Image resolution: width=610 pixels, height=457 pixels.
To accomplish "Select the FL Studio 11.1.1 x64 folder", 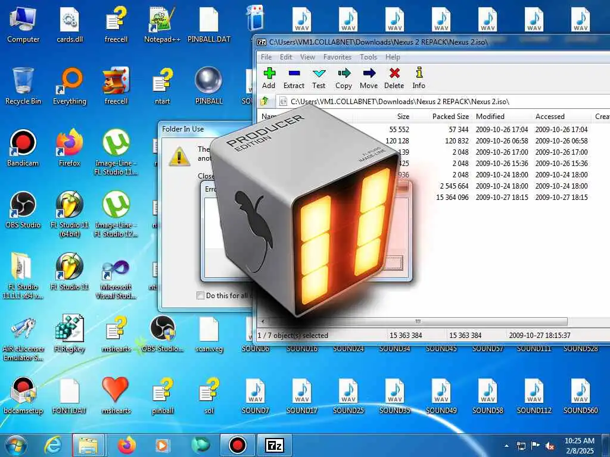I will click(x=23, y=276).
